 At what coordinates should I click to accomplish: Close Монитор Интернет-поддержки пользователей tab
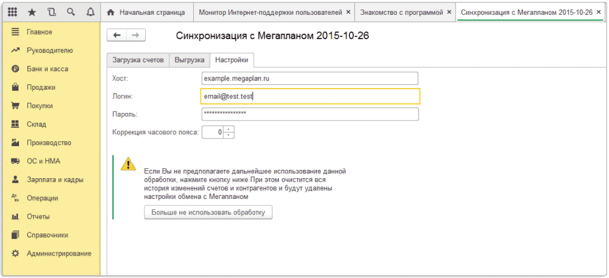pyautogui.click(x=348, y=12)
